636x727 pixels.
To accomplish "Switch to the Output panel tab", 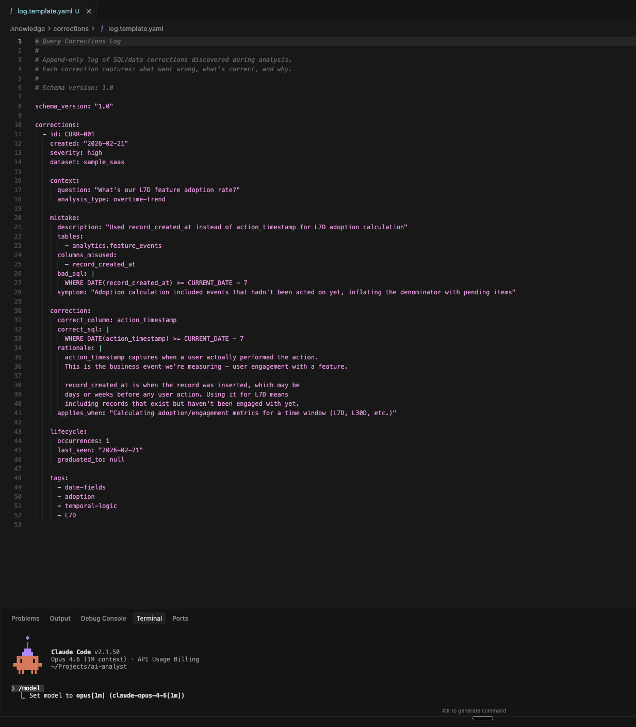I will click(x=60, y=618).
